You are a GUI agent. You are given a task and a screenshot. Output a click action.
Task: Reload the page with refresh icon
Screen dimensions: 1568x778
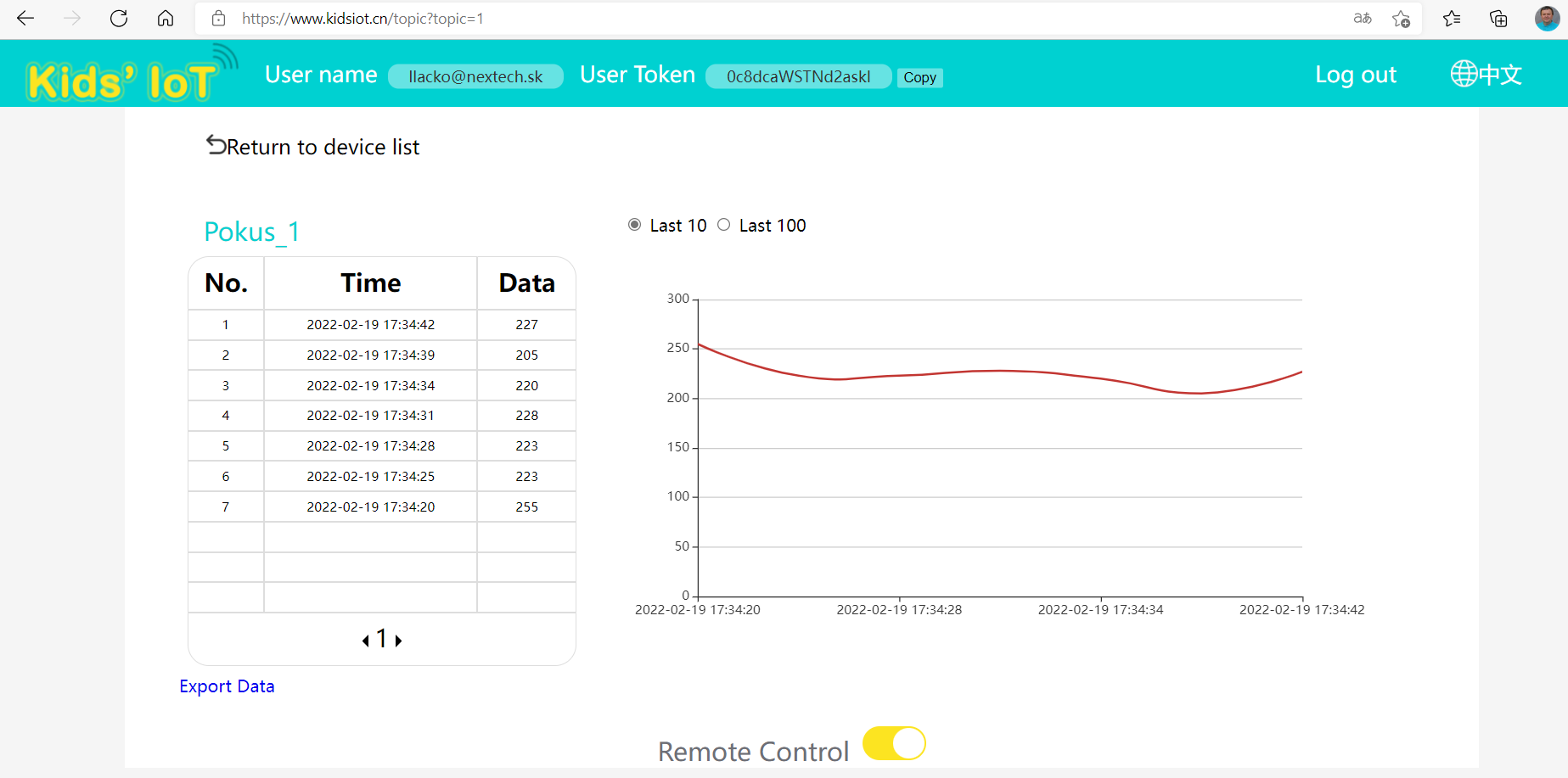pyautogui.click(x=119, y=19)
